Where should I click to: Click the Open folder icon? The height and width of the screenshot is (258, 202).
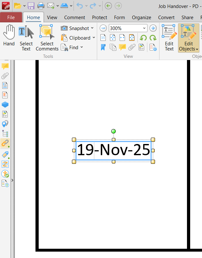point(18,6)
